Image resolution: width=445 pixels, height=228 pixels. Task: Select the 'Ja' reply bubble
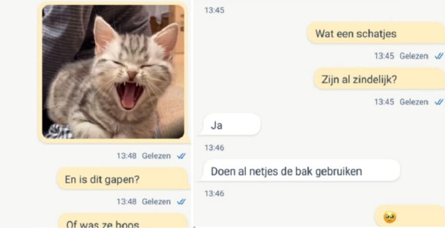coord(230,124)
